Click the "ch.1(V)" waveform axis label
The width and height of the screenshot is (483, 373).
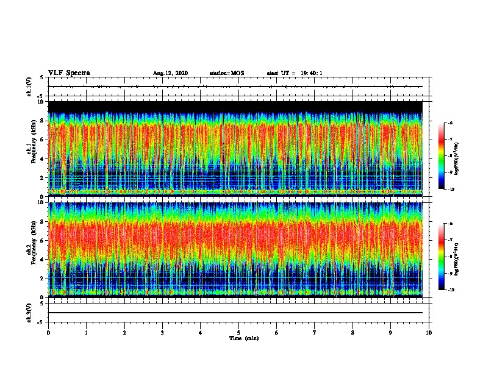coord(29,87)
